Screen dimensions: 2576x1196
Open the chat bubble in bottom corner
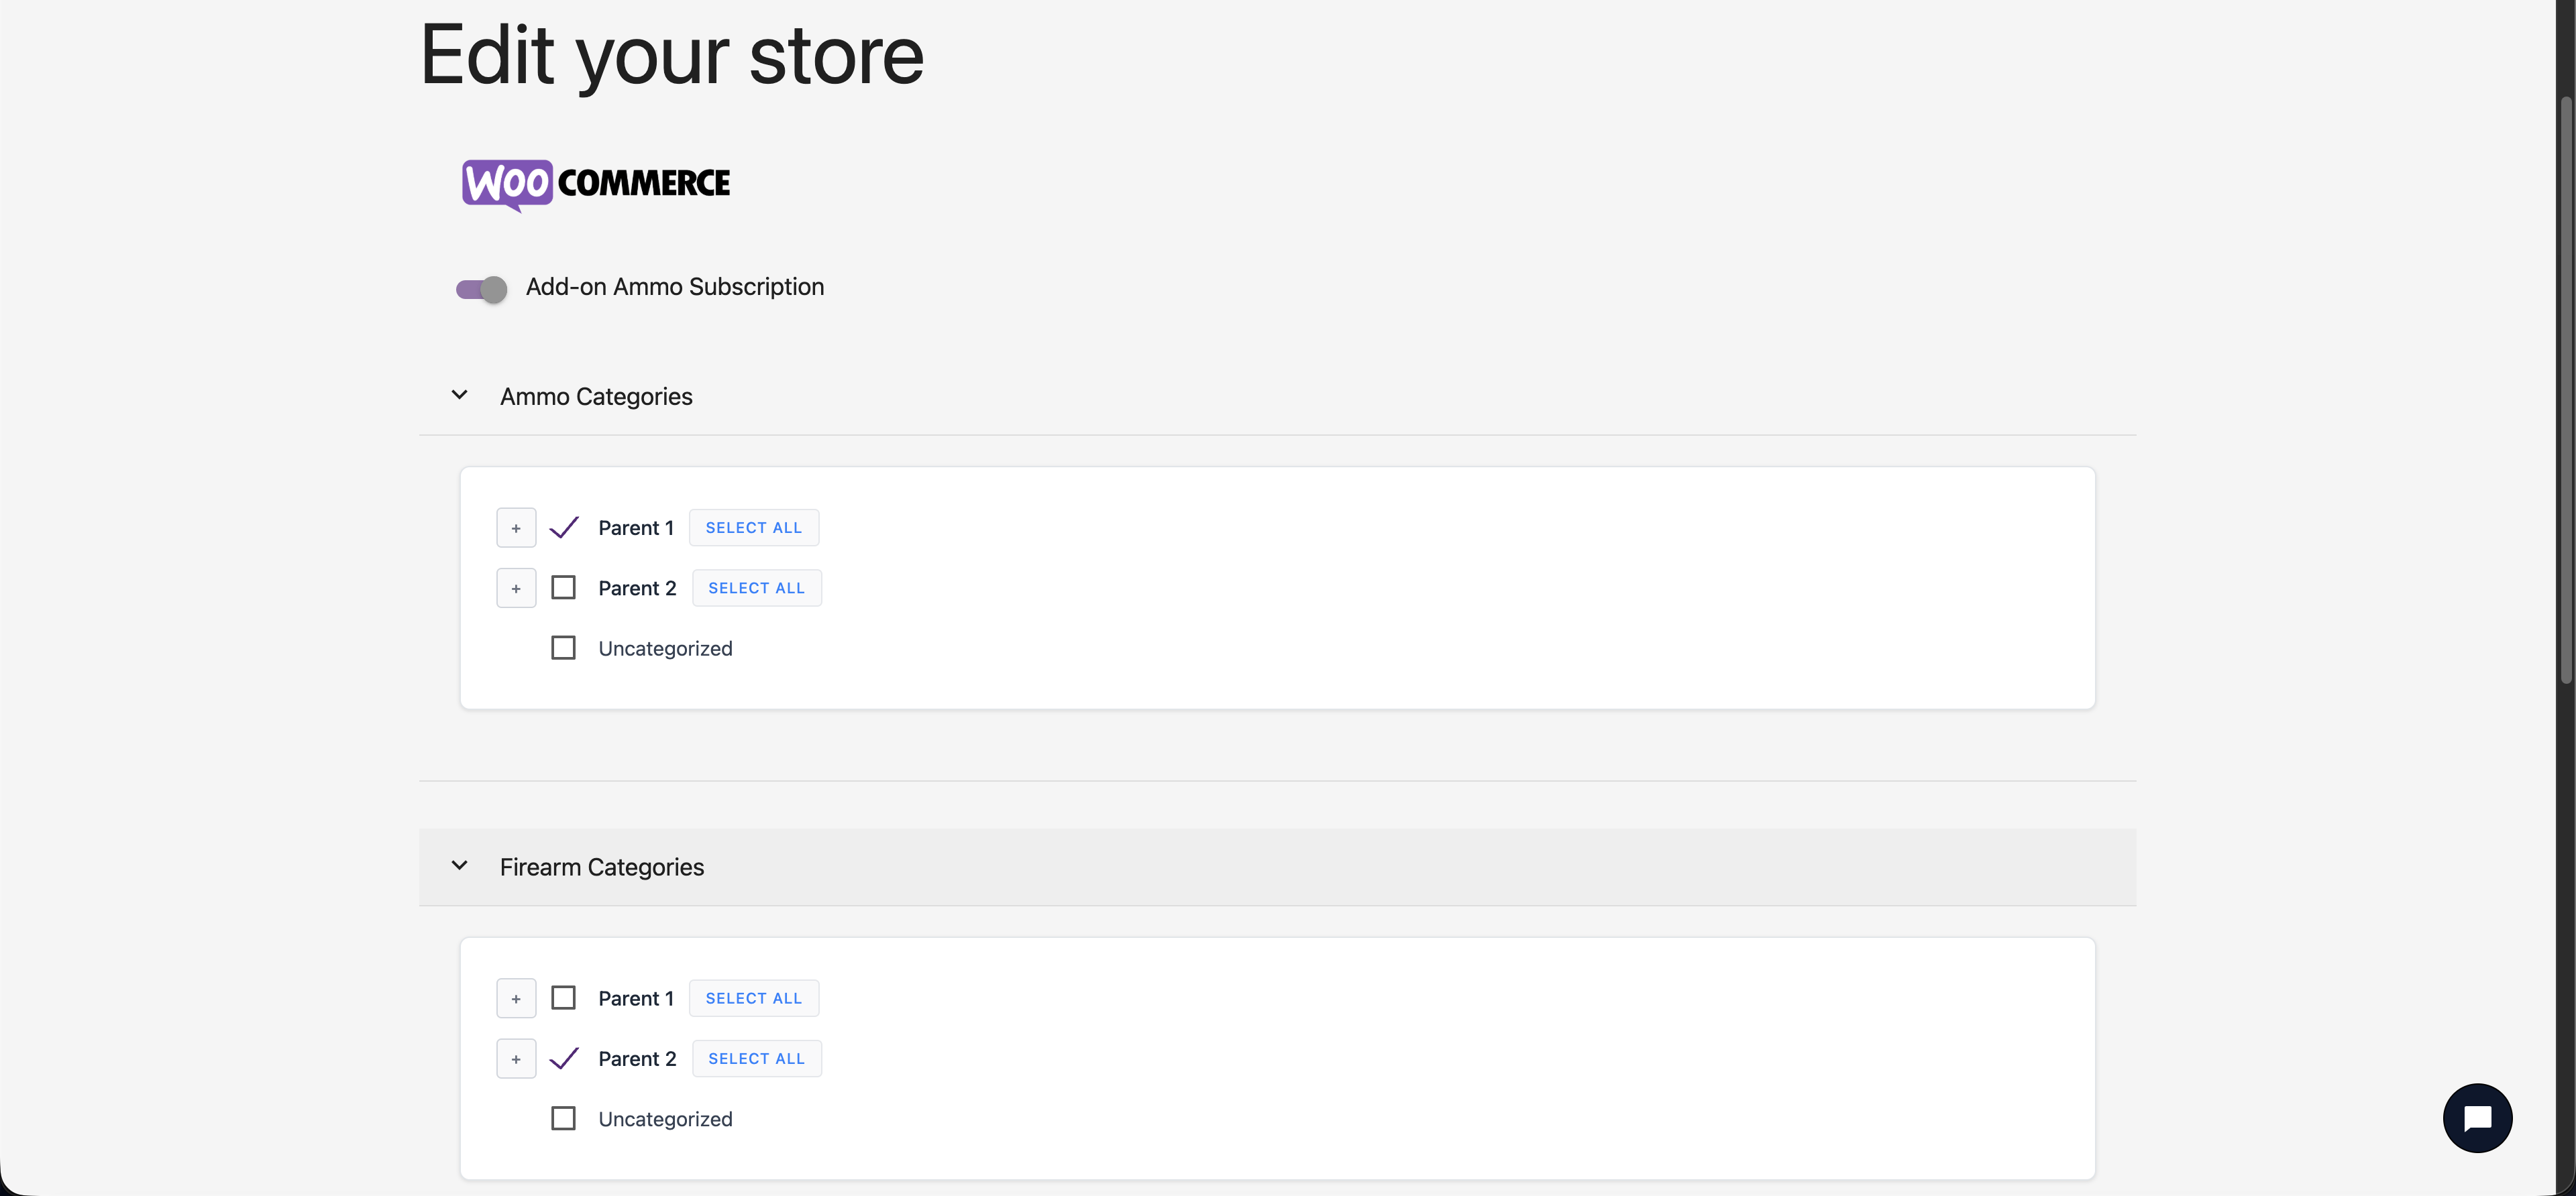click(x=2477, y=1117)
